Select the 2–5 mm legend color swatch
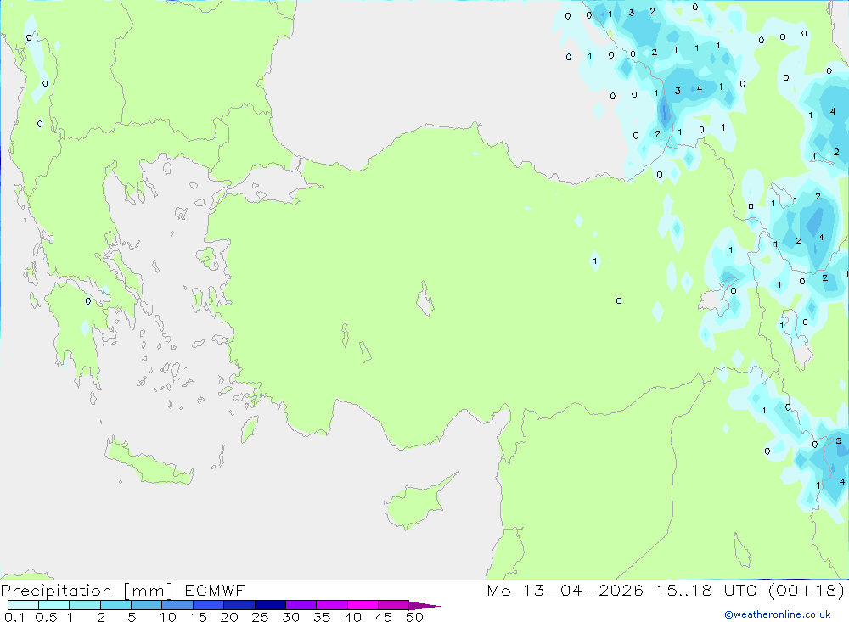 click(x=115, y=605)
